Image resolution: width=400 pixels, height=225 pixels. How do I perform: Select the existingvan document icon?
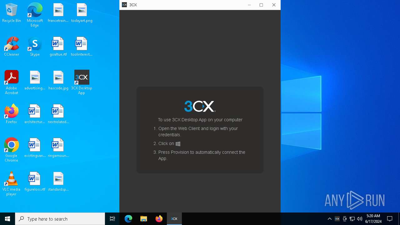(35, 148)
